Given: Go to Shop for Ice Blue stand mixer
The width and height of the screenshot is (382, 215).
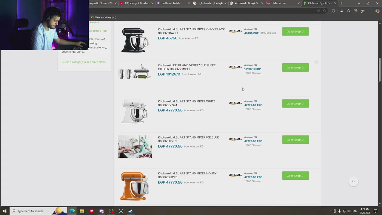Looking at the screenshot, I should (295, 139).
